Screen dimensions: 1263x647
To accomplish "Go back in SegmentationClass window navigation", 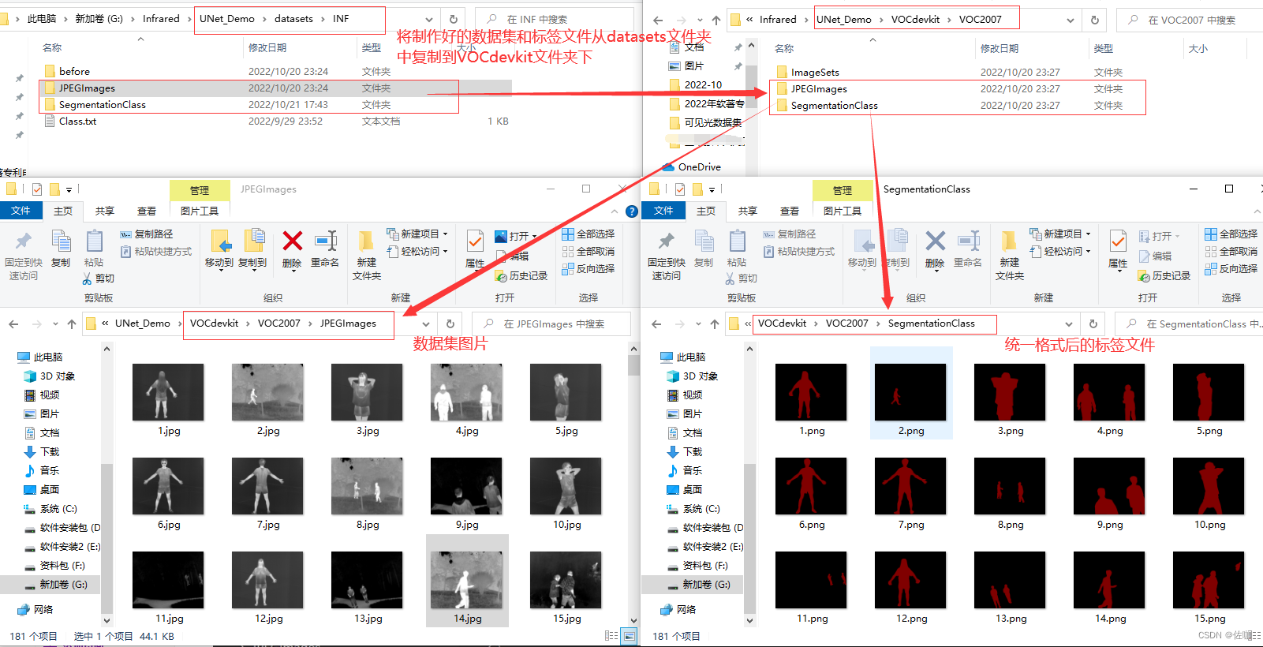I will pyautogui.click(x=656, y=324).
